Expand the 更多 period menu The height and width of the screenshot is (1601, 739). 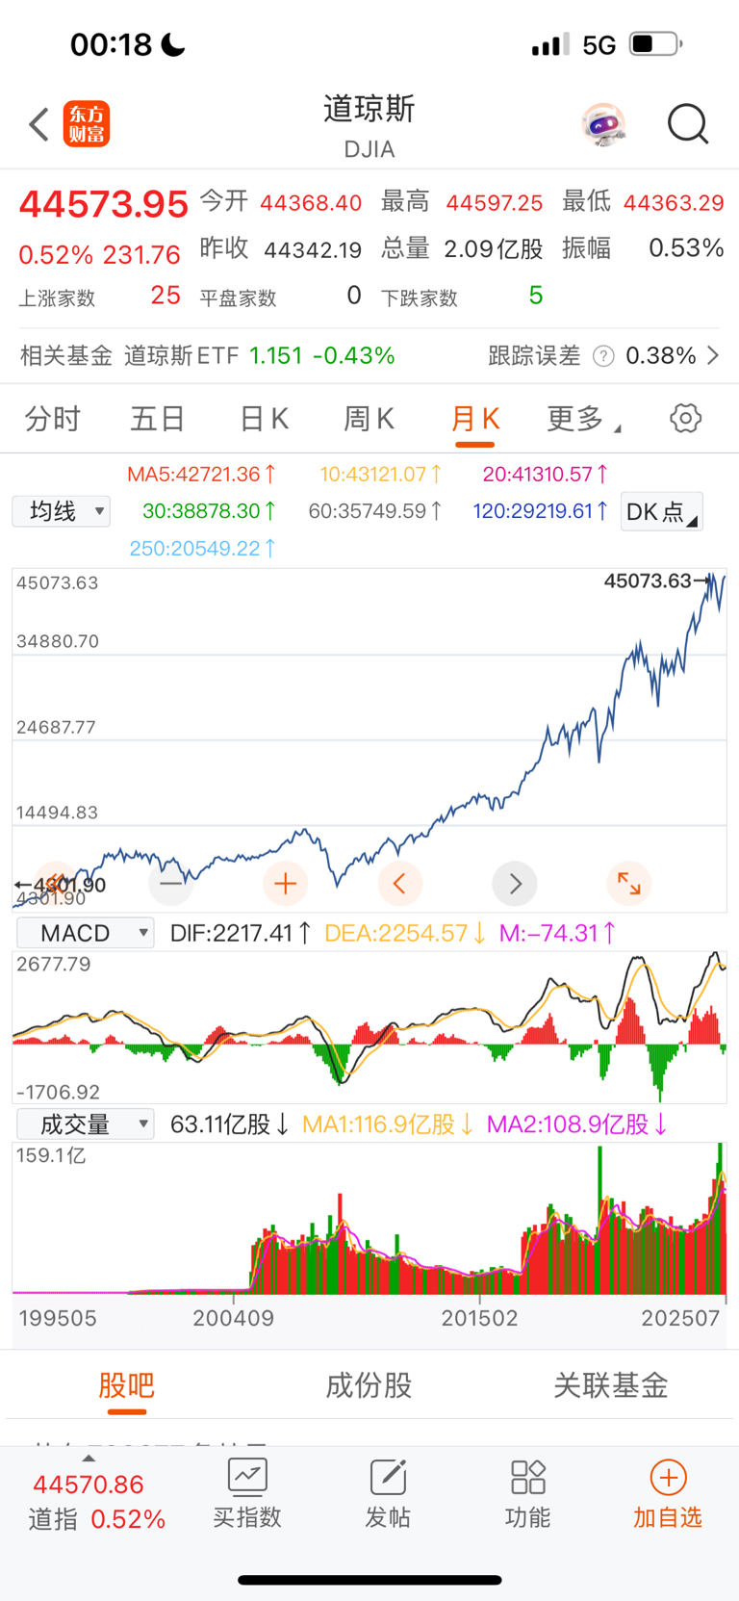[x=583, y=419]
